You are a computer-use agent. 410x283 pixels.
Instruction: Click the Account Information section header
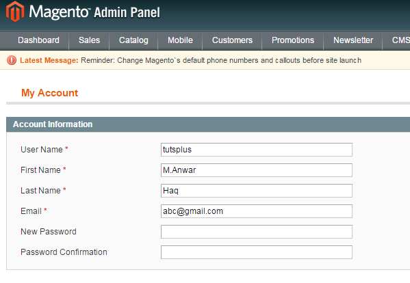pos(208,124)
